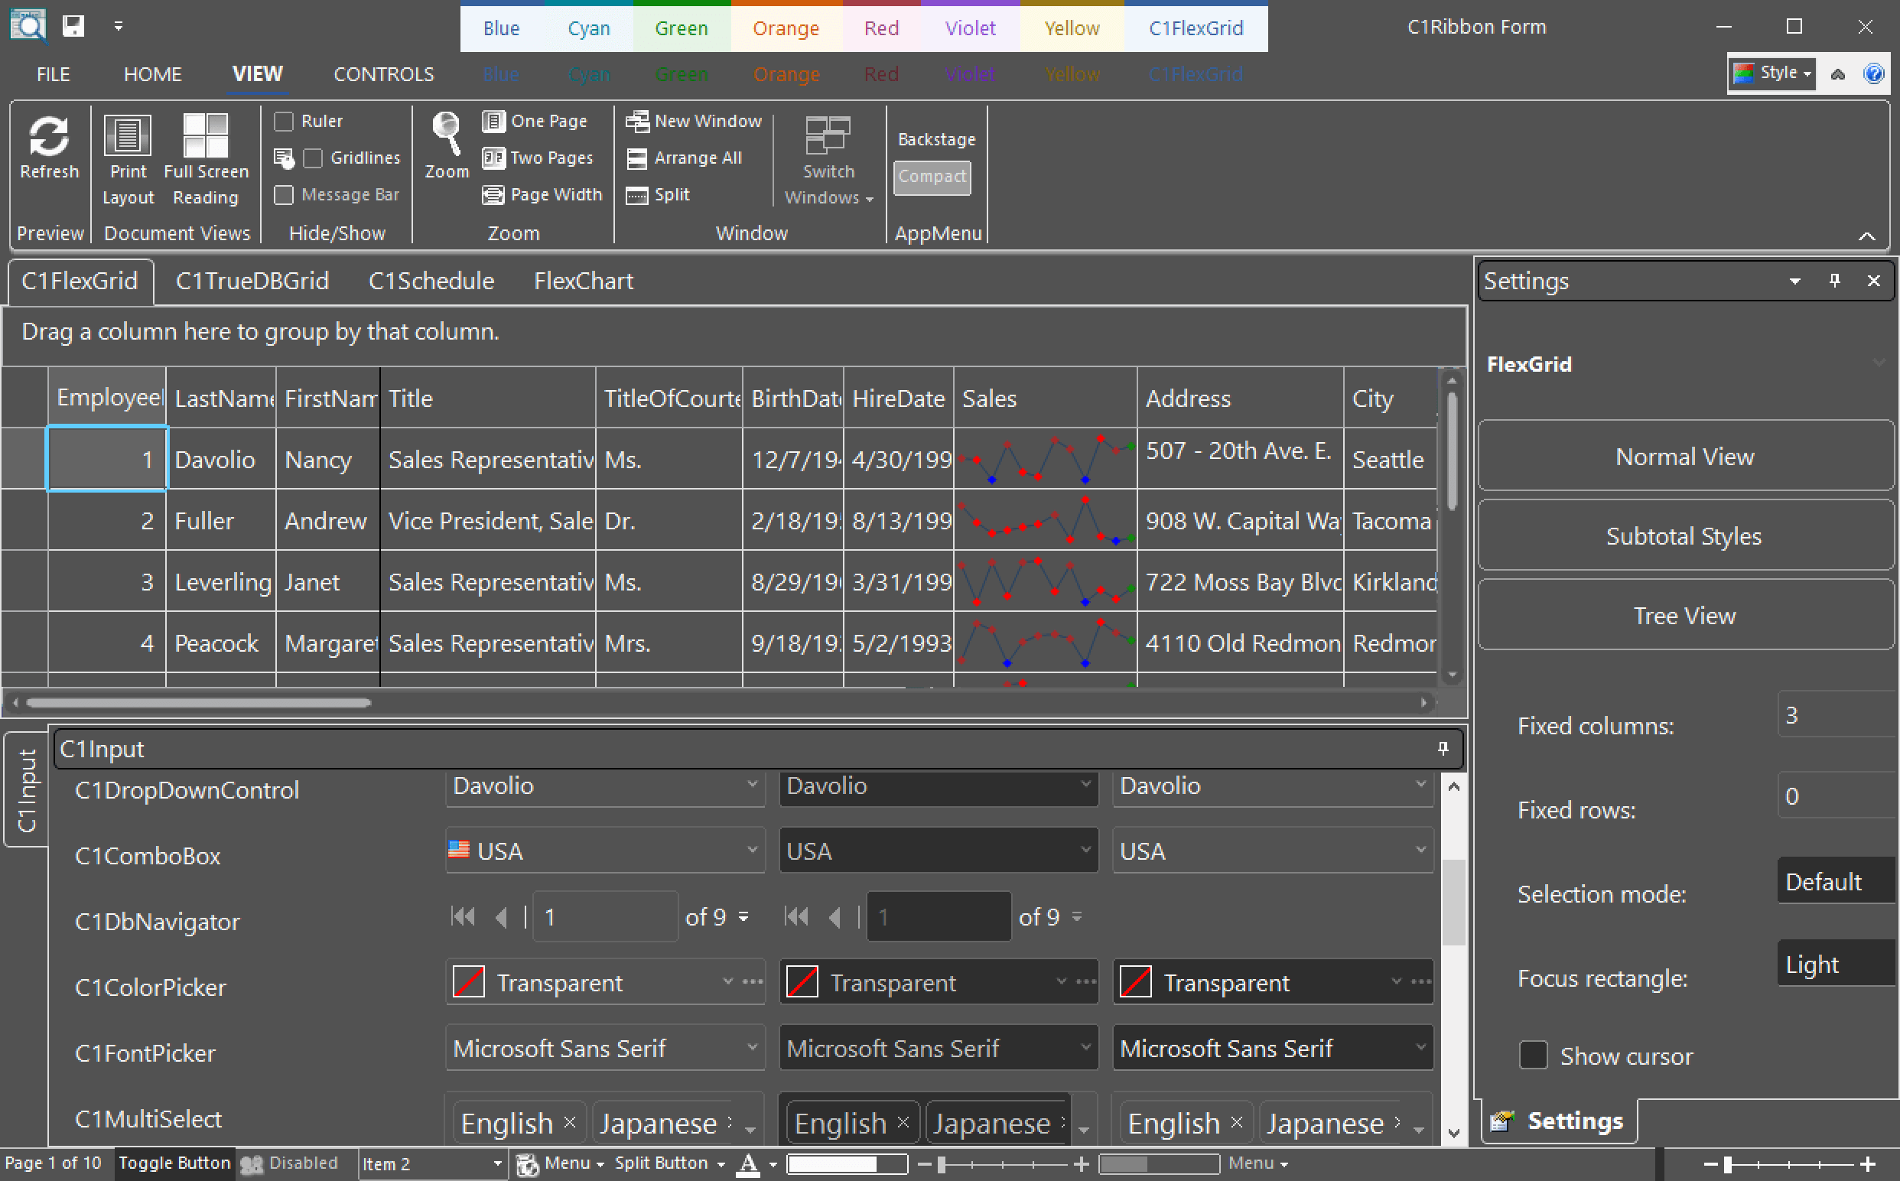Pin the Settings panel
This screenshot has width=1900, height=1181.
click(1835, 281)
